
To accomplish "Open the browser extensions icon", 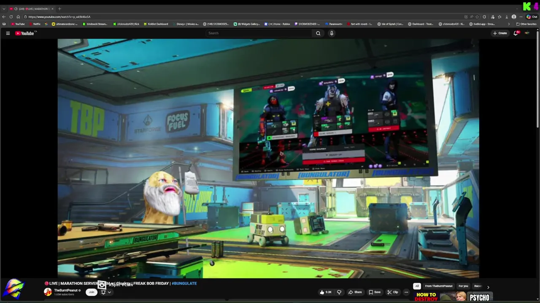I will point(484,17).
